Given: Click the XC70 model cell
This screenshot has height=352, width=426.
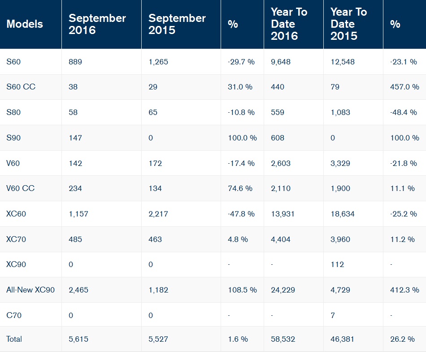Looking at the screenshot, I should click(16, 239).
